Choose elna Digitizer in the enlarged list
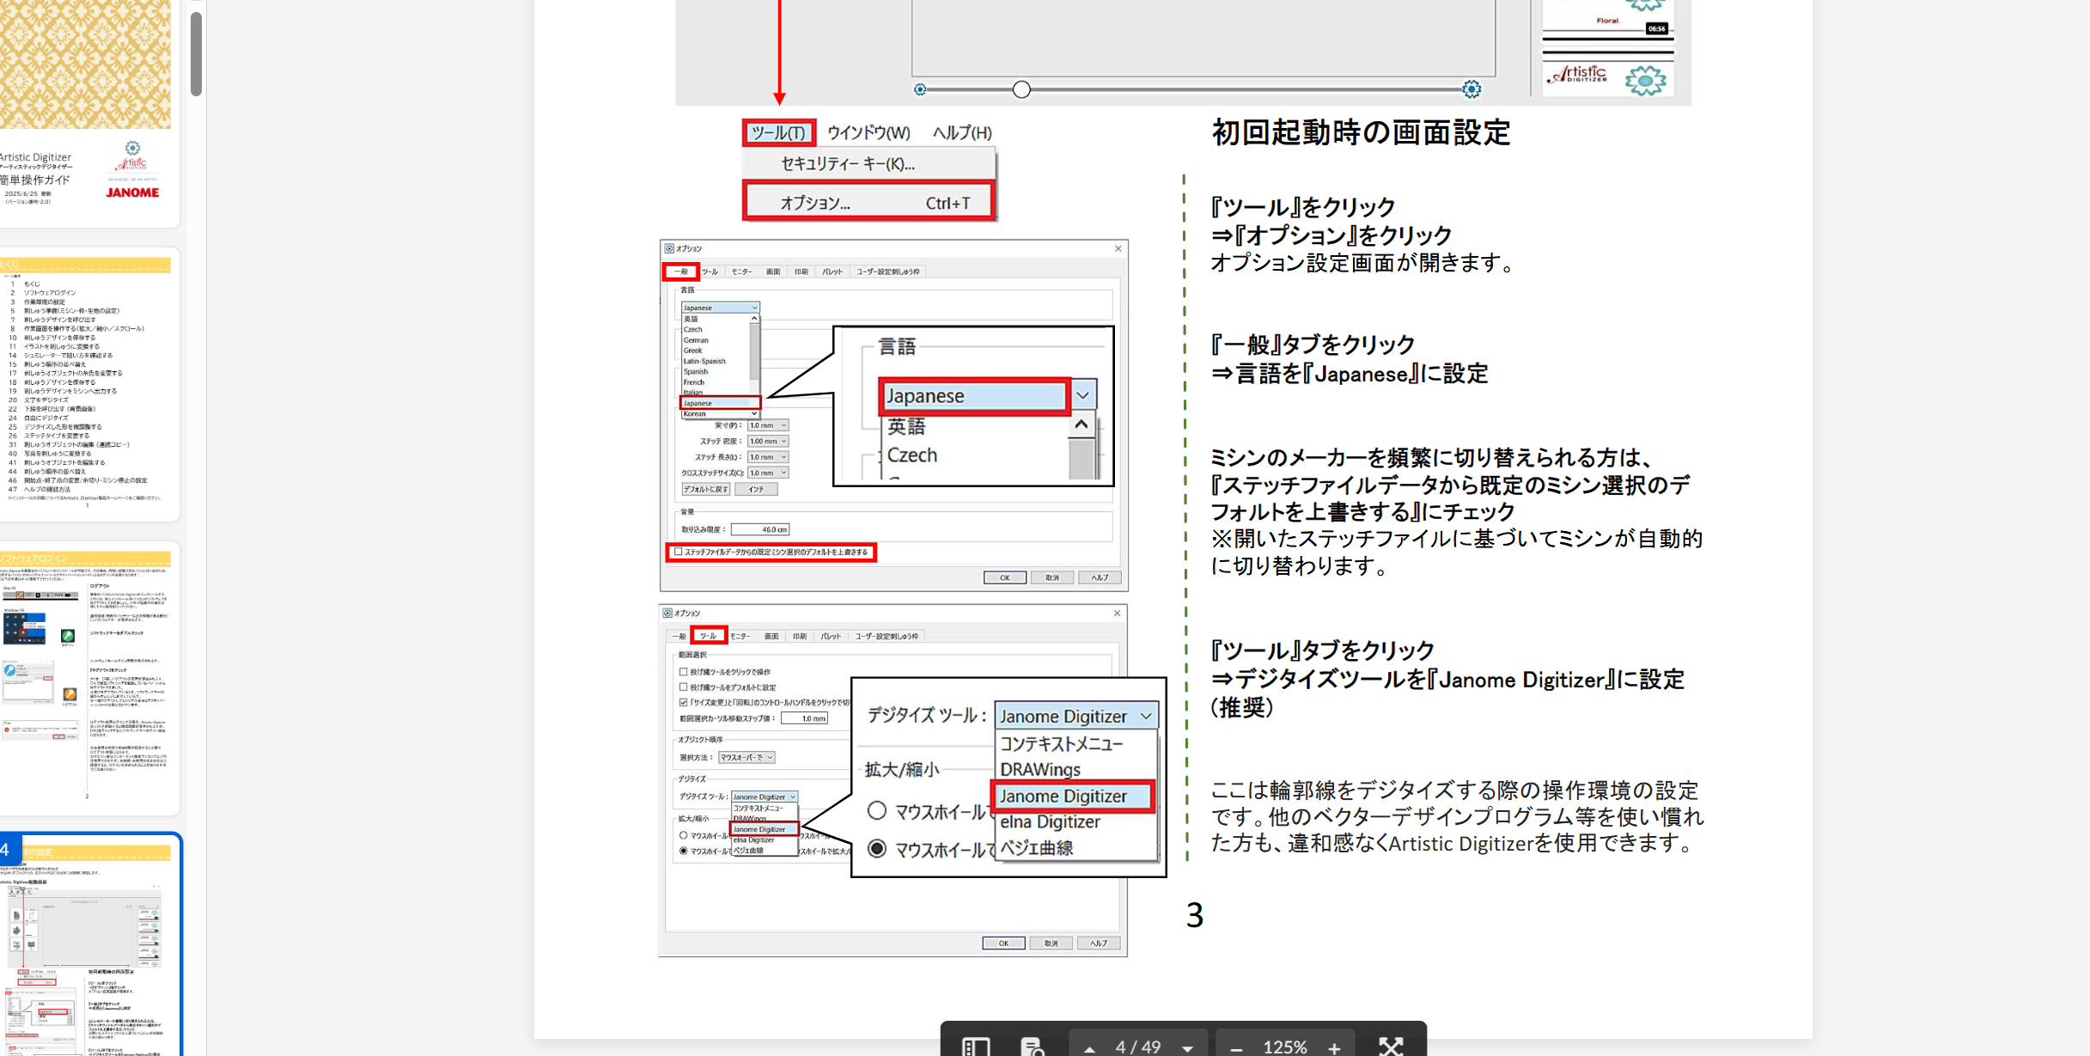Screen dimensions: 2090x1056 [x=1050, y=821]
